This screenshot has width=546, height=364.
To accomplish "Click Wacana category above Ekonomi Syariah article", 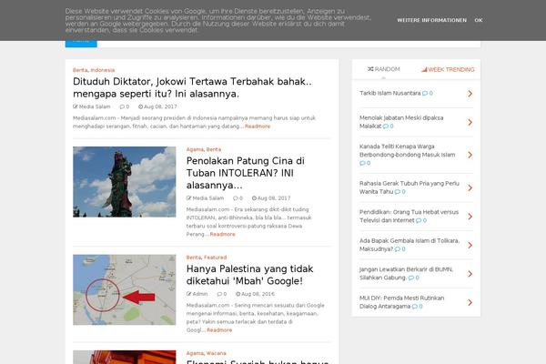I will [217, 353].
